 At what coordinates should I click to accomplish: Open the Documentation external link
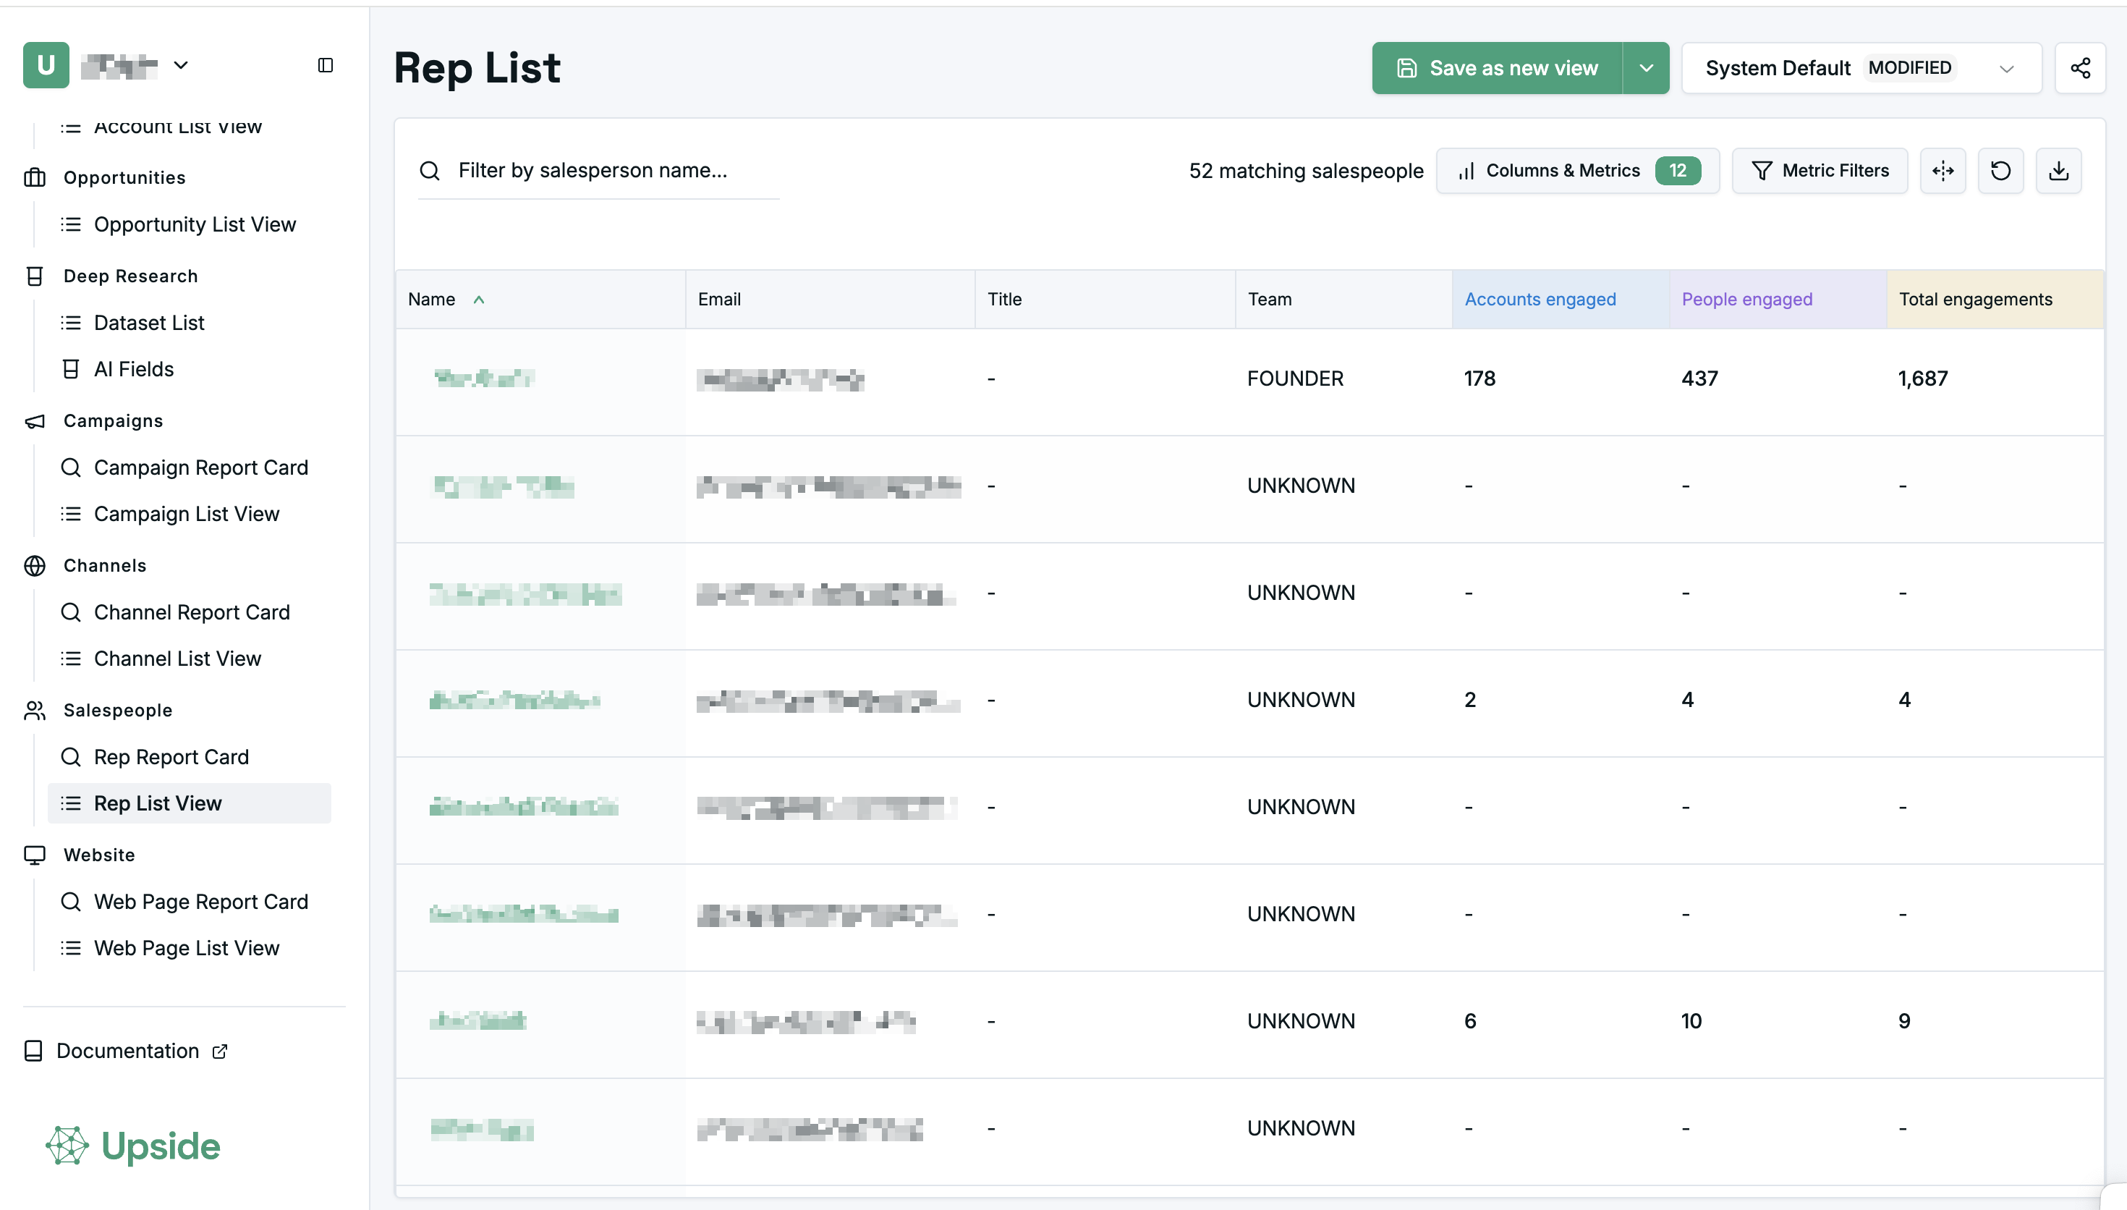pyautogui.click(x=127, y=1051)
